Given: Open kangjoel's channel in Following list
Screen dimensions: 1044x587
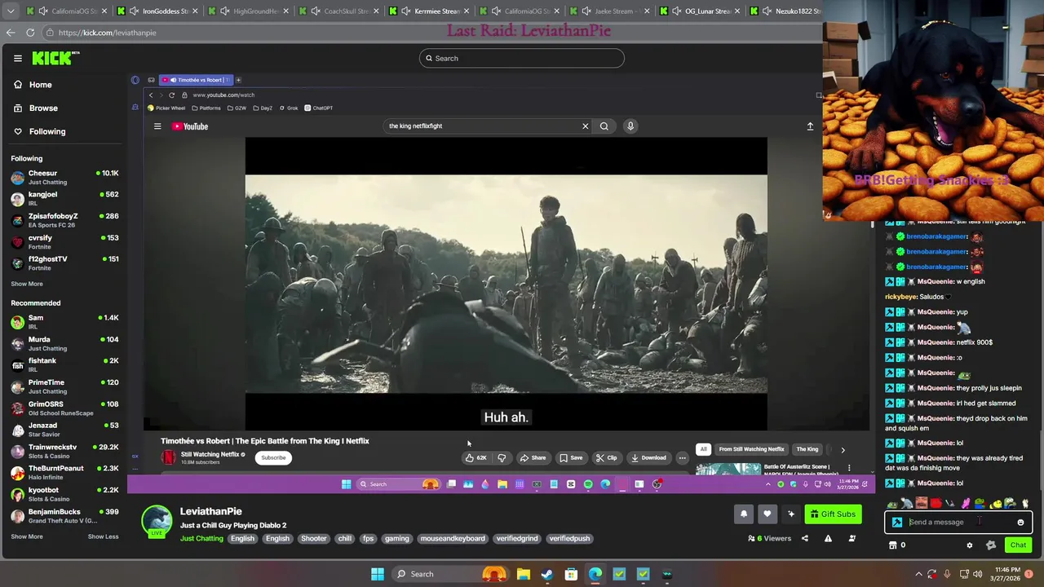Looking at the screenshot, I should pyautogui.click(x=64, y=198).
